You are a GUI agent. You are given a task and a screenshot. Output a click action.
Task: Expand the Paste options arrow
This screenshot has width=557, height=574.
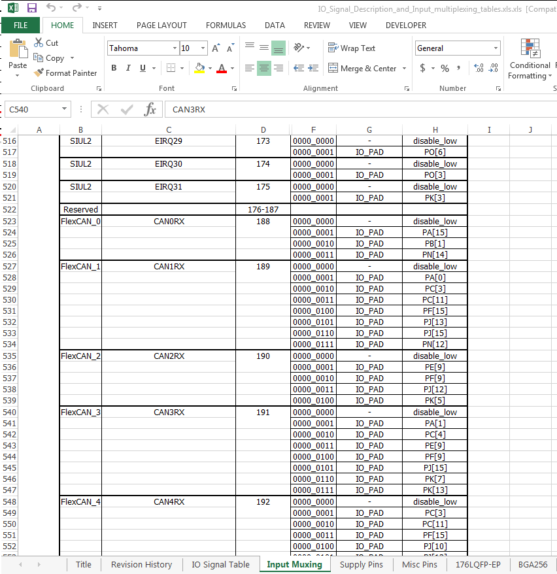pyautogui.click(x=17, y=75)
